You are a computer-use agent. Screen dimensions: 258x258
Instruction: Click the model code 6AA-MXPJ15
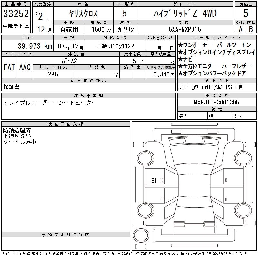(x=184, y=29)
